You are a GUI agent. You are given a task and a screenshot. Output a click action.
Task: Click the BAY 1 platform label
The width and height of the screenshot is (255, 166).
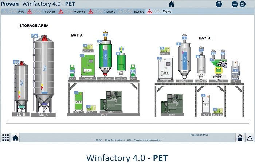103,115
